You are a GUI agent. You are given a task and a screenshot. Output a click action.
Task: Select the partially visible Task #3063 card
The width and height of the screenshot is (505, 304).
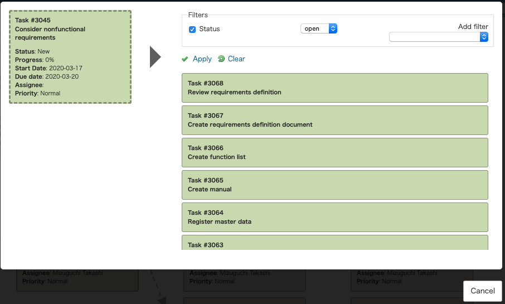335,243
